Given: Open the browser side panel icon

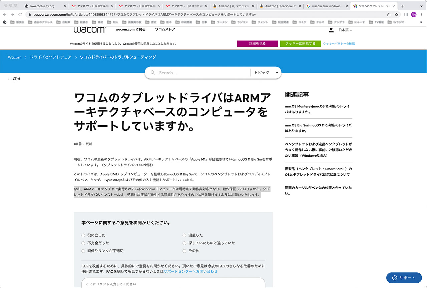Looking at the screenshot, I should pyautogui.click(x=406, y=15).
